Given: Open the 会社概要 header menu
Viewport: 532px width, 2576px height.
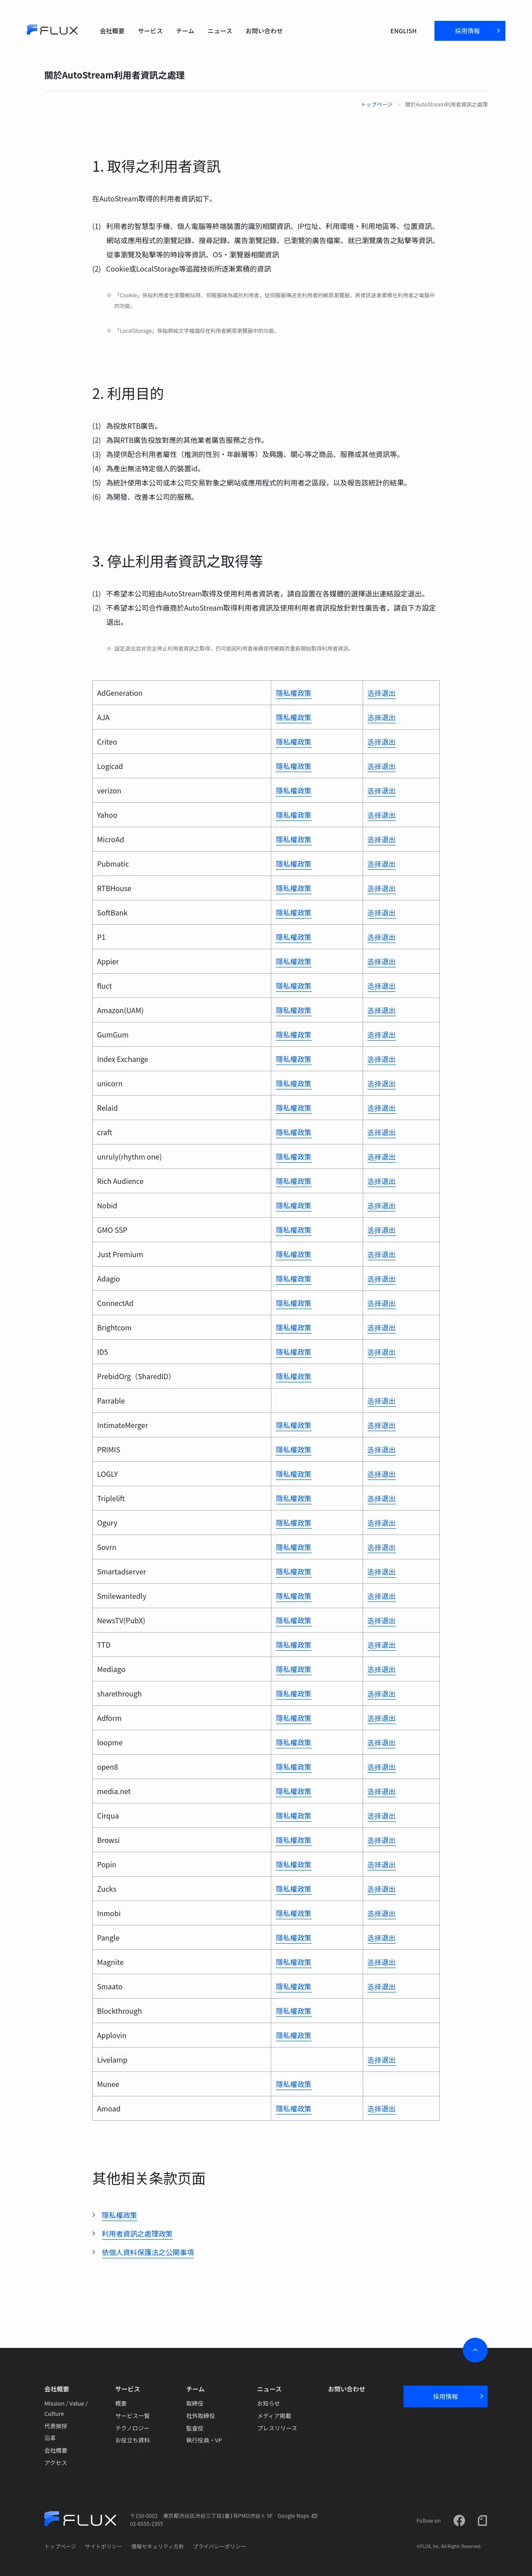Looking at the screenshot, I should (x=112, y=31).
